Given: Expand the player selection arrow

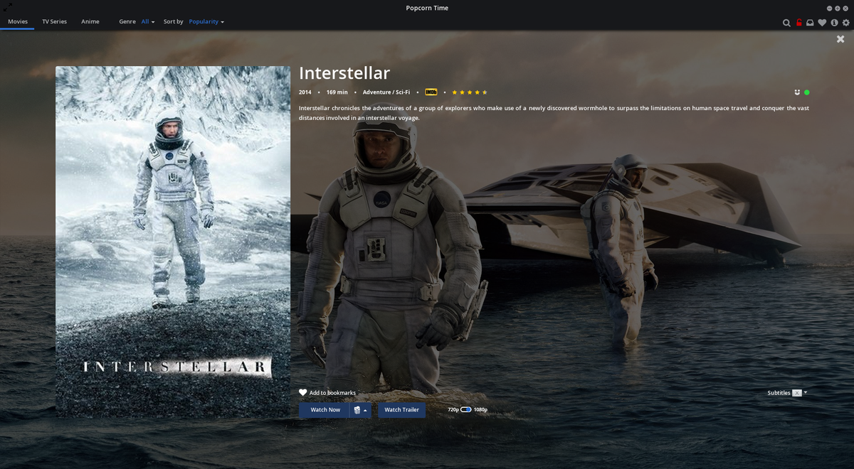Looking at the screenshot, I should click(366, 410).
